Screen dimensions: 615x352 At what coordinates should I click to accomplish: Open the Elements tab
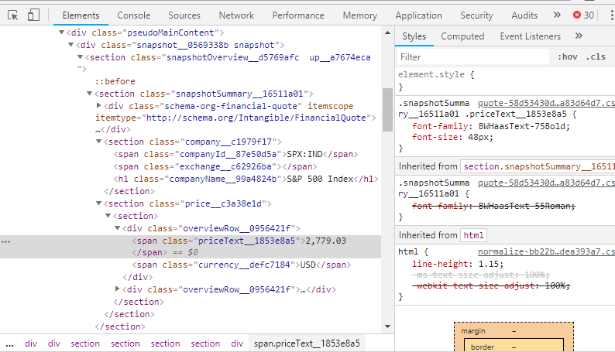pyautogui.click(x=81, y=15)
